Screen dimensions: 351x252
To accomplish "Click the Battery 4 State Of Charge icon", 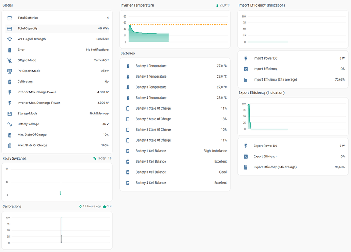I will click(128, 140).
